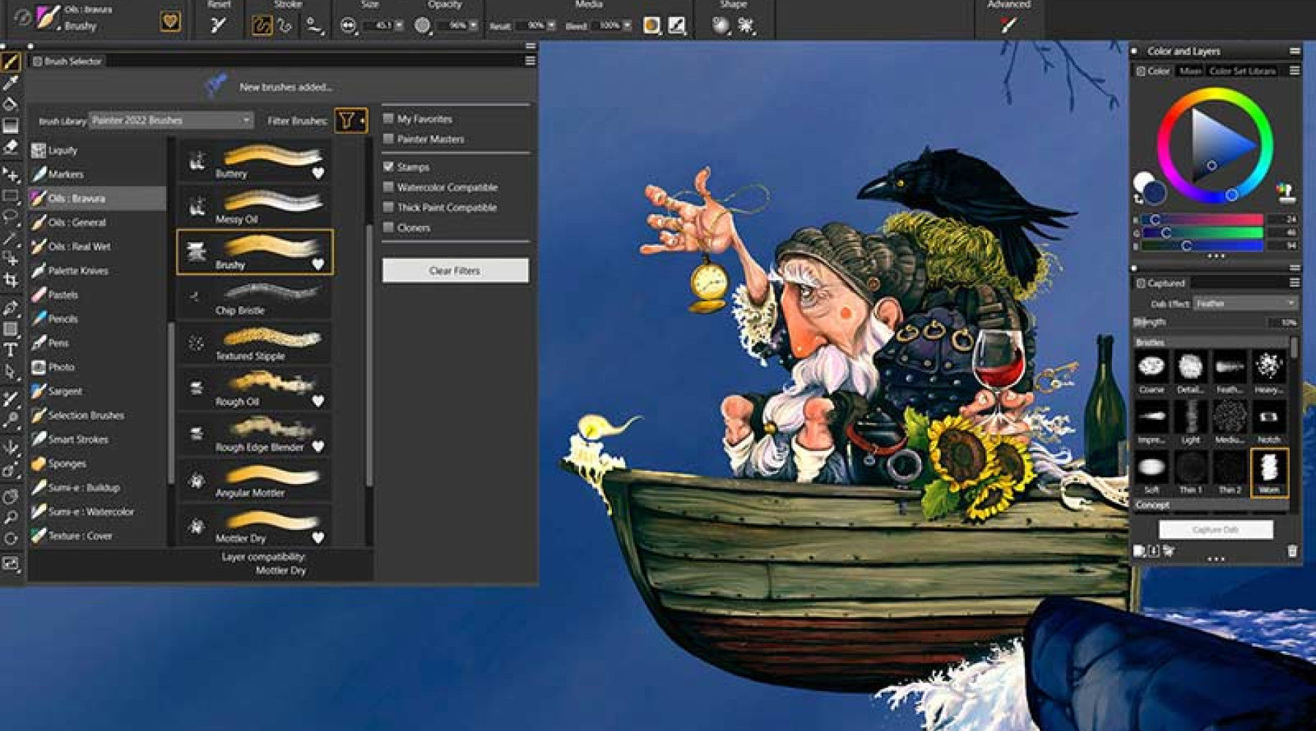Select the Warm bristle dab thumbnail

point(1271,471)
